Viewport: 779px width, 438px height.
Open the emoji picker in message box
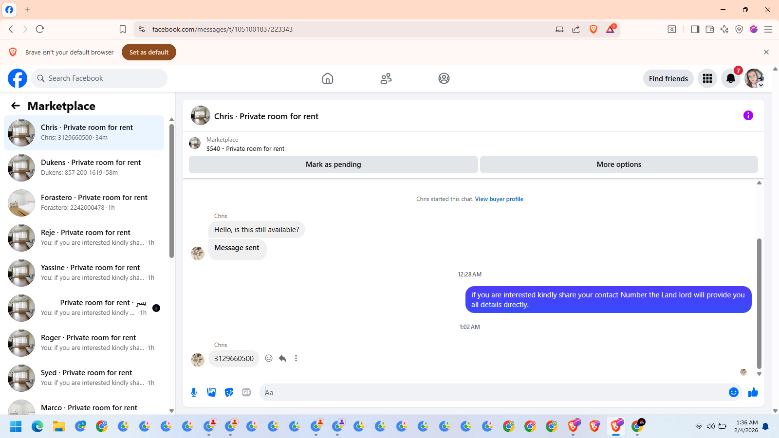click(x=734, y=392)
